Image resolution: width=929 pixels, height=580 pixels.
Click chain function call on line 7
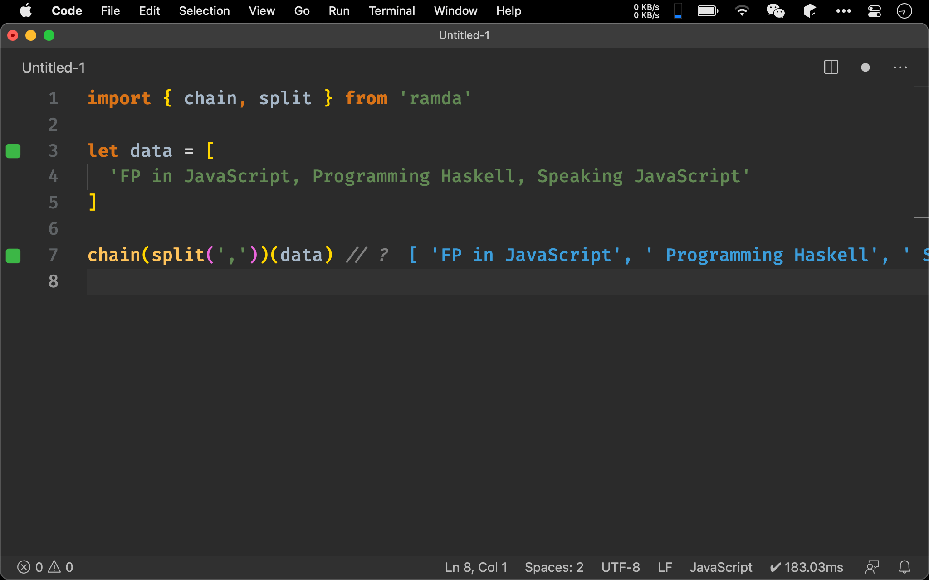point(114,255)
